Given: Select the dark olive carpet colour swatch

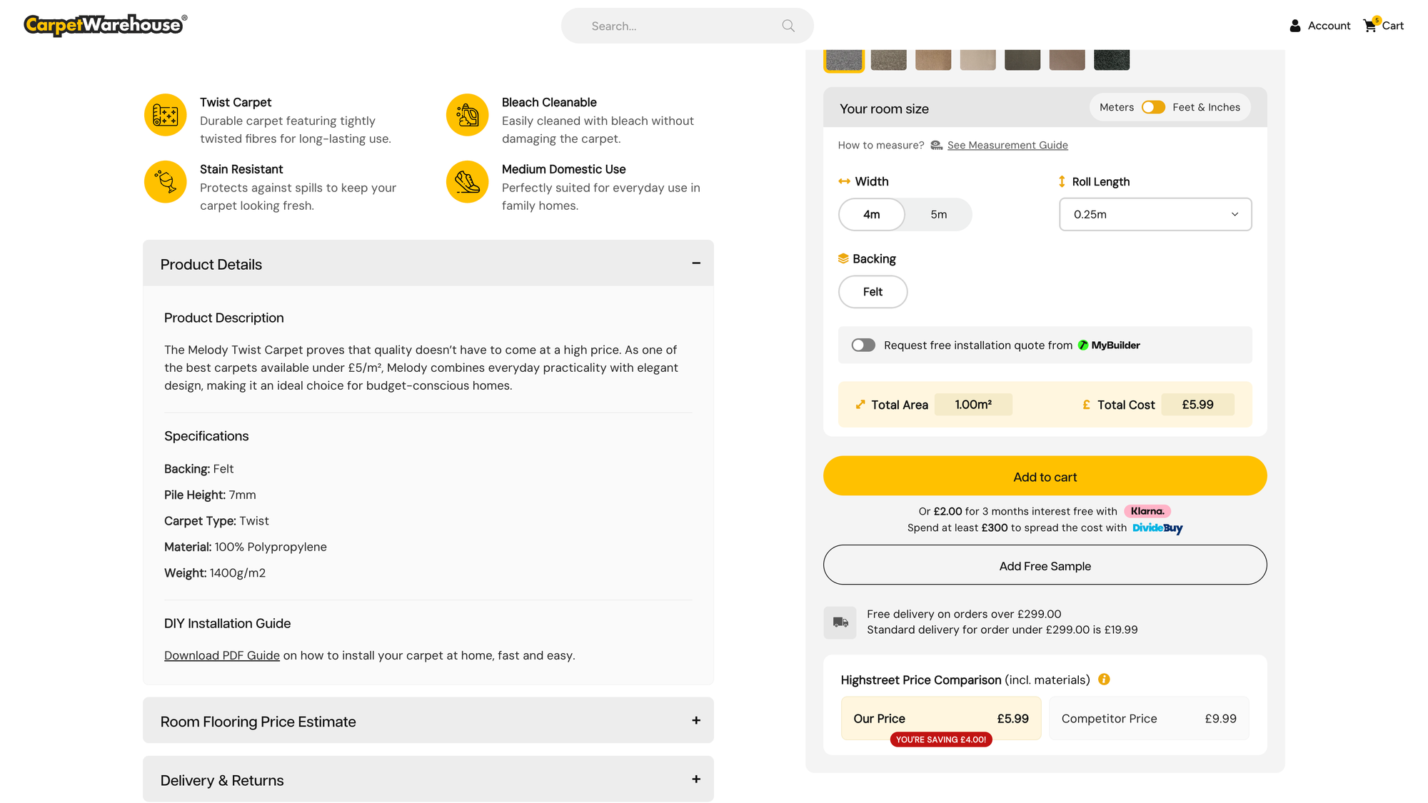Looking at the screenshot, I should (1022, 60).
